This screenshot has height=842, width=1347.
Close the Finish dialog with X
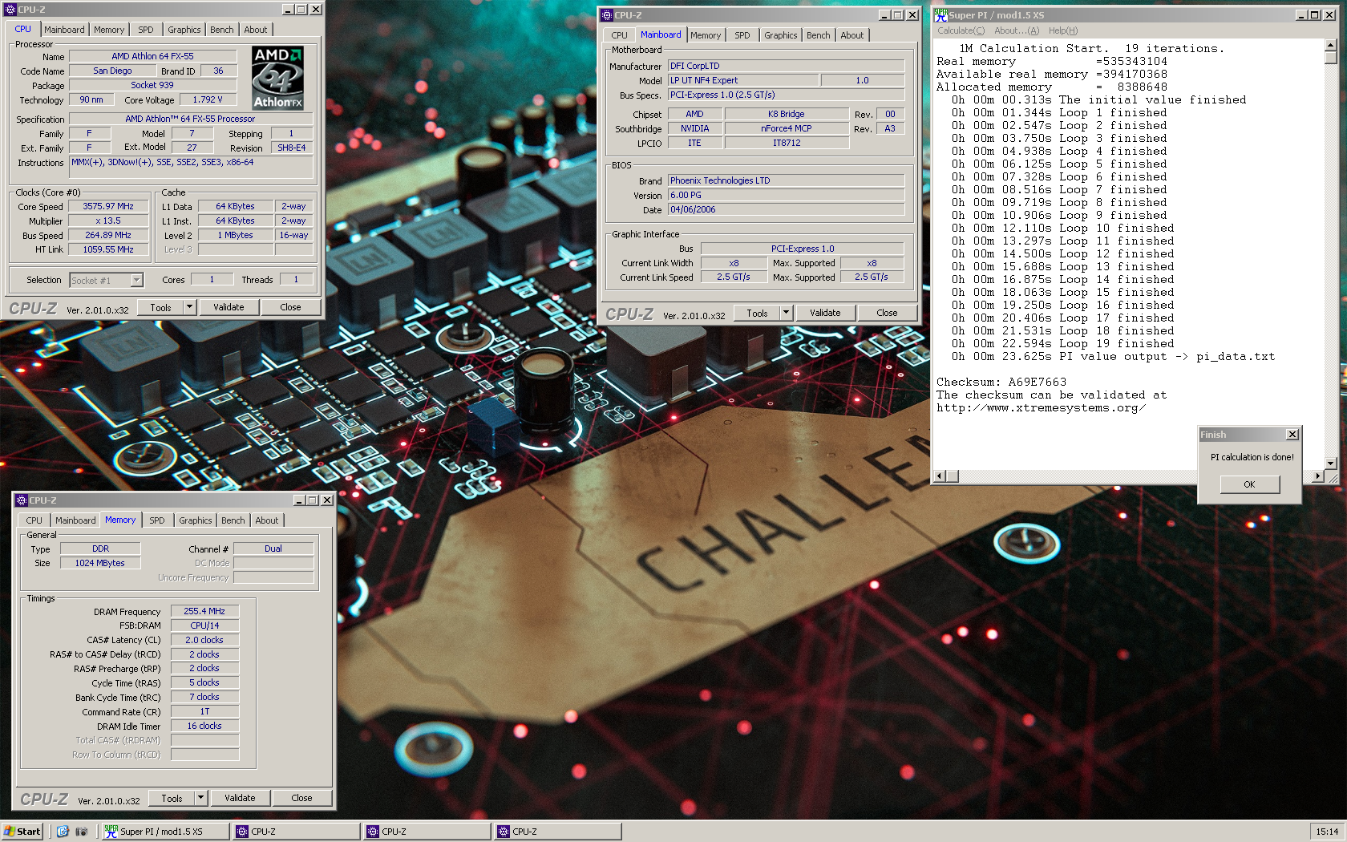coord(1292,435)
